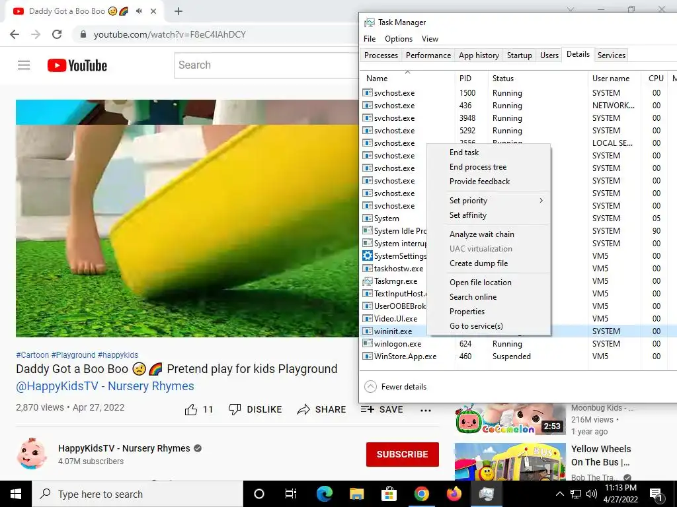Switch to Performance tab

(428, 55)
